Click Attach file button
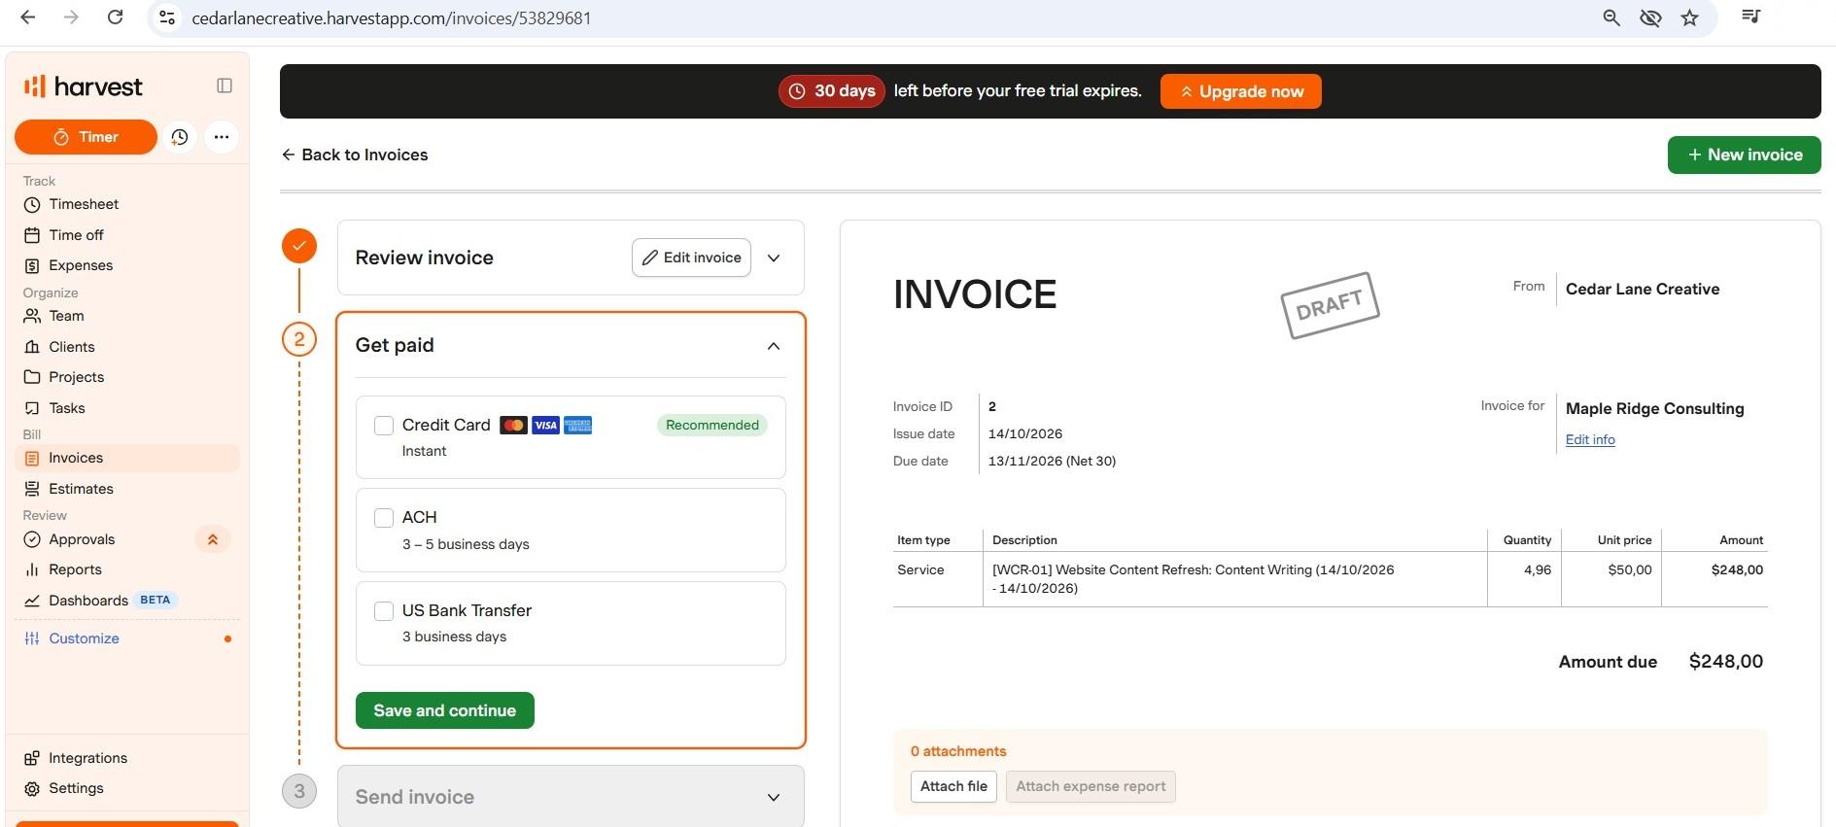The image size is (1836, 827). (953, 786)
